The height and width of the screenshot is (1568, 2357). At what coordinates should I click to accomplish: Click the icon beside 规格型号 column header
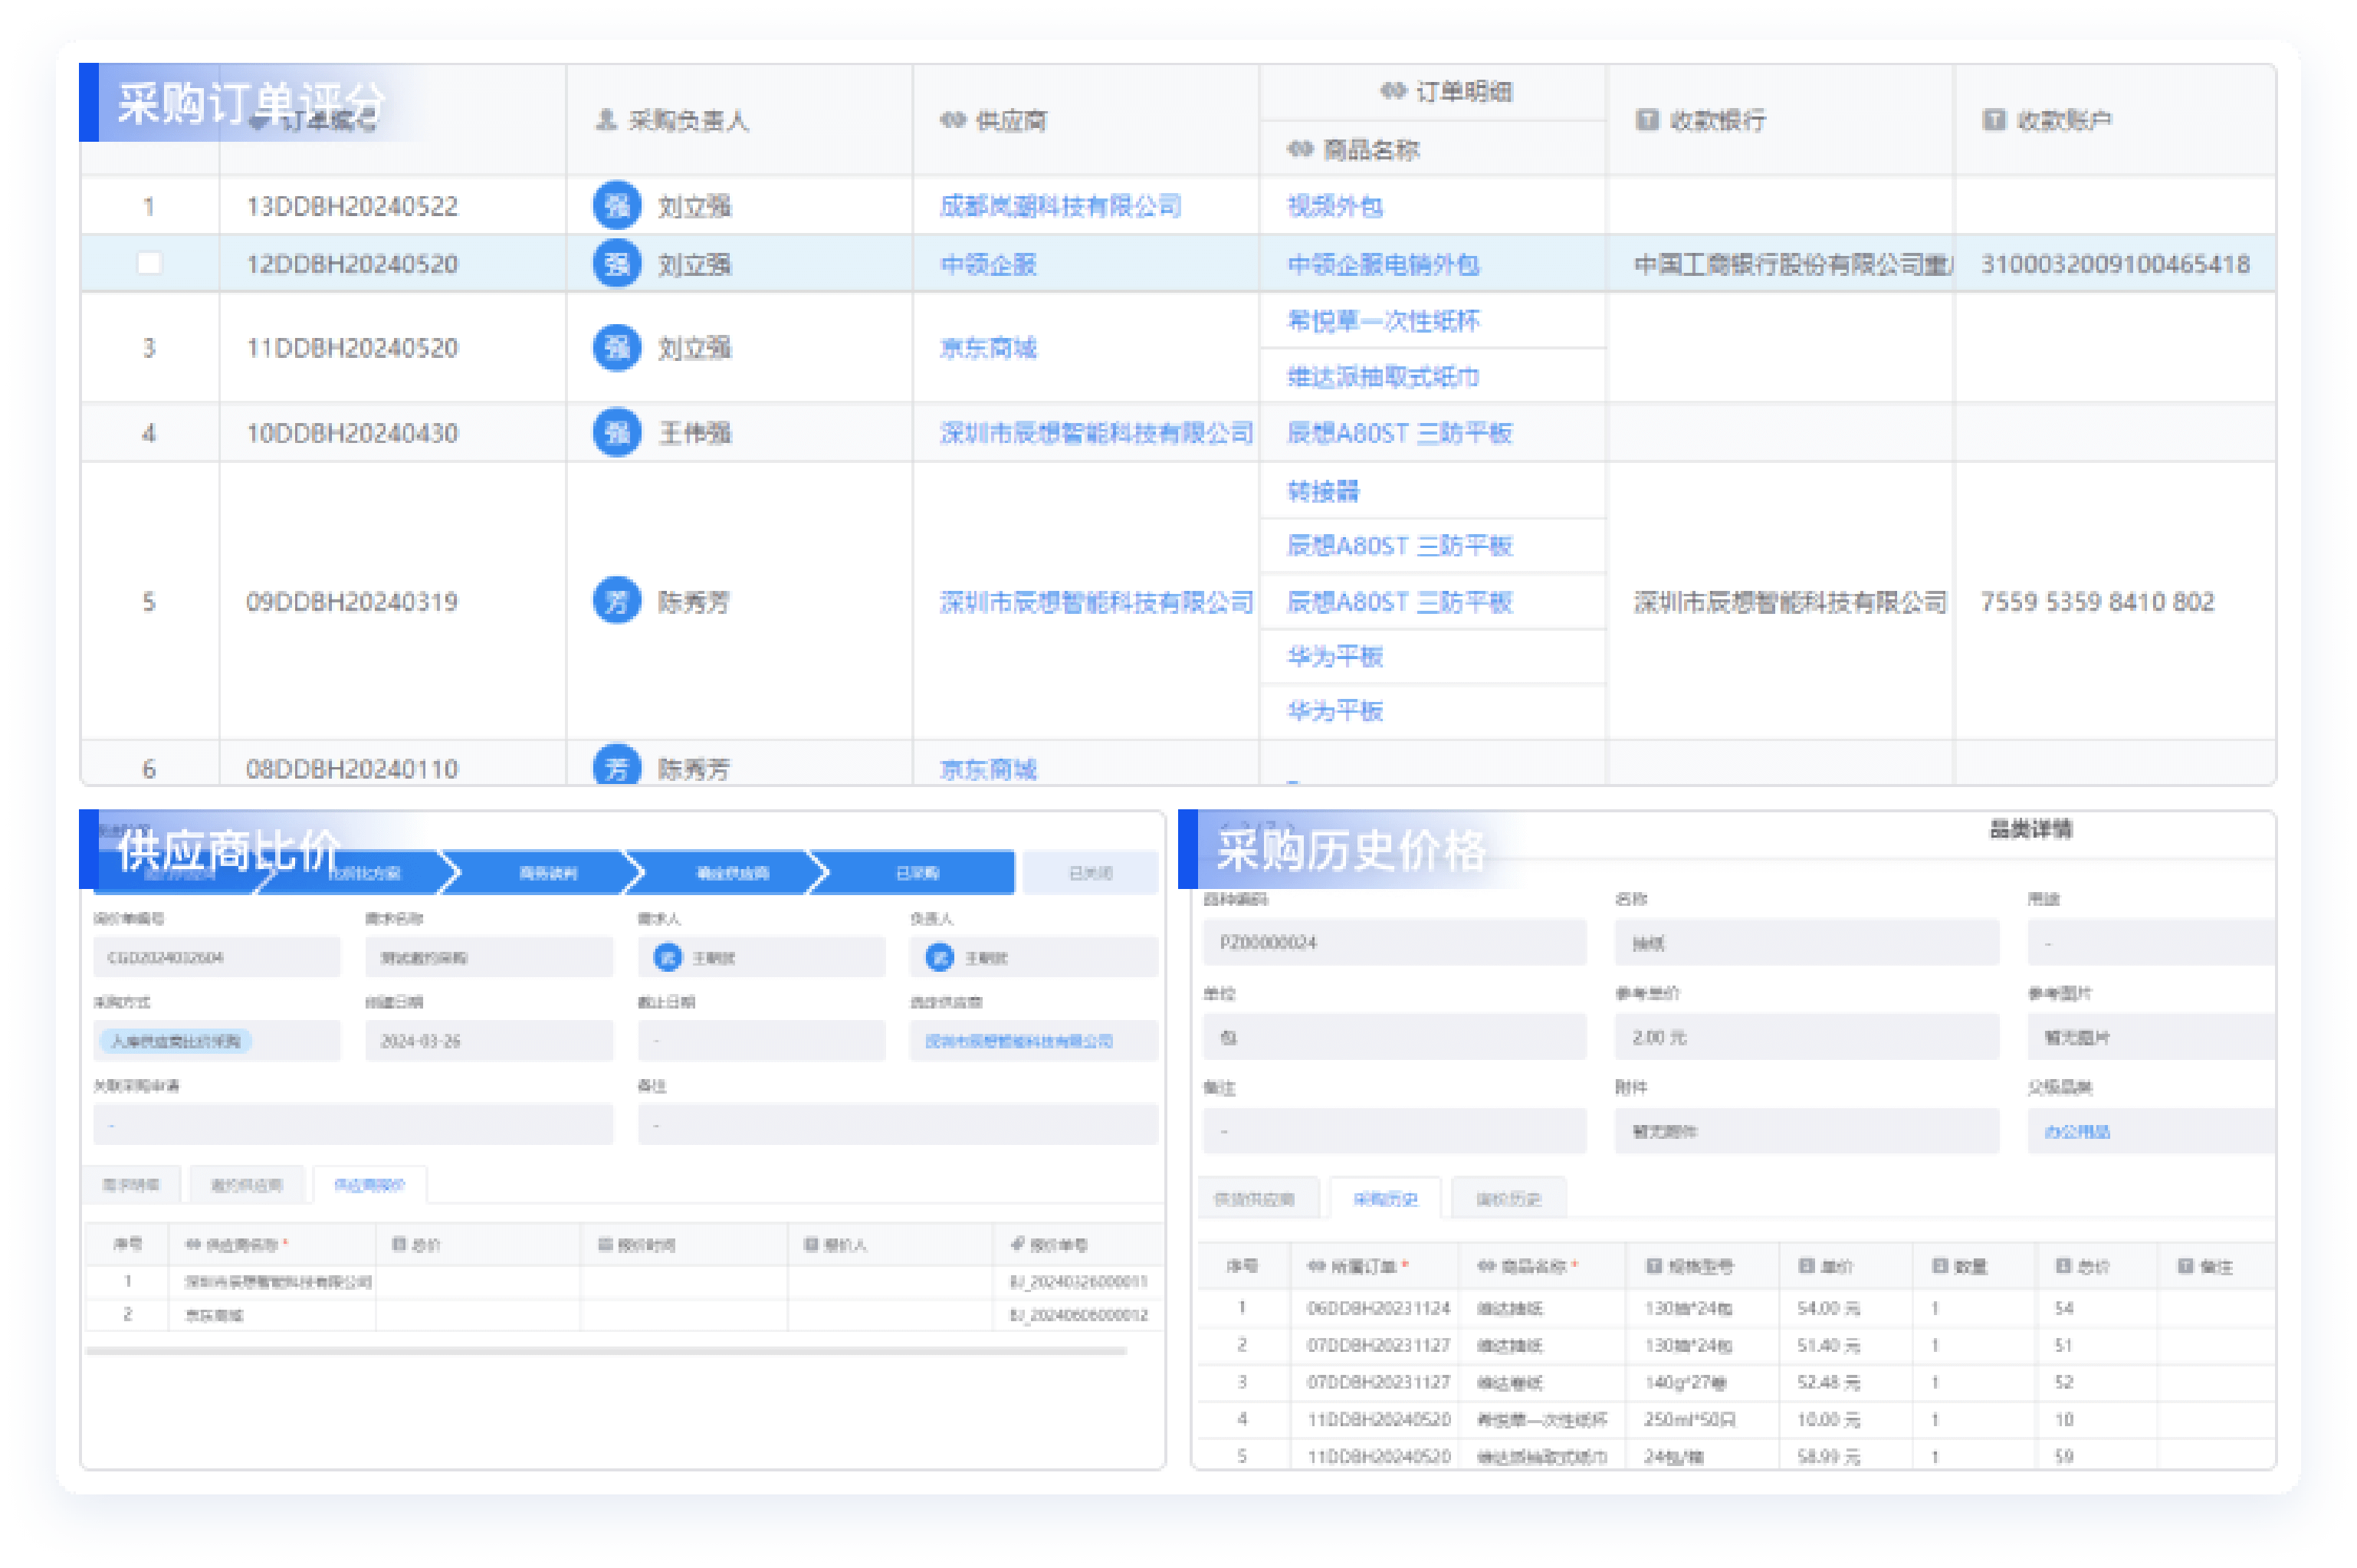(1654, 1266)
